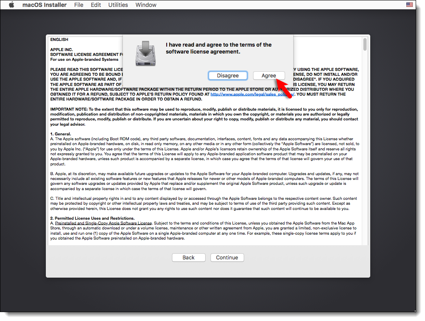The image size is (425, 321).
Task: Open the Apple menu
Action: pos(11,5)
